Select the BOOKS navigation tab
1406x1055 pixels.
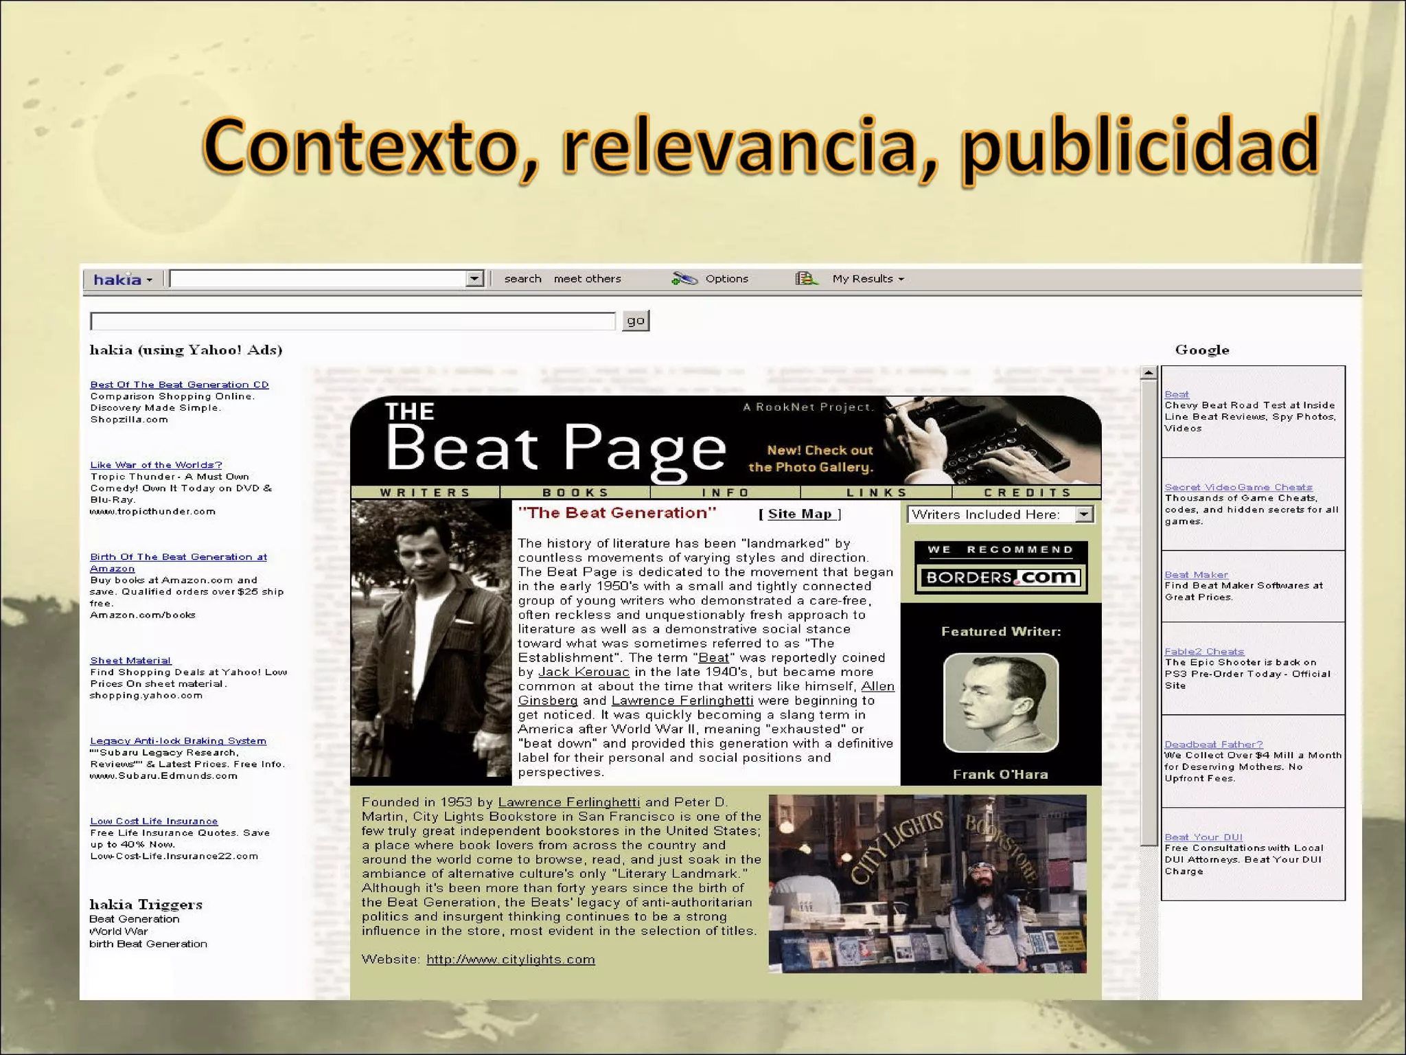tap(575, 492)
